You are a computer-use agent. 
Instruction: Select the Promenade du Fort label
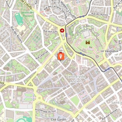(46, 111)
